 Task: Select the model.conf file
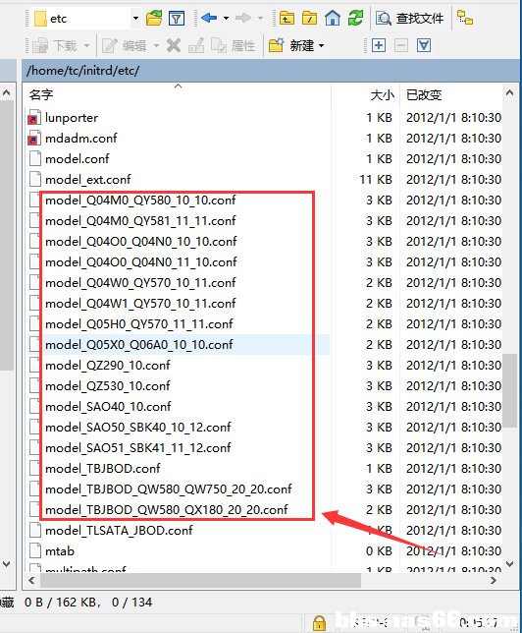[77, 158]
